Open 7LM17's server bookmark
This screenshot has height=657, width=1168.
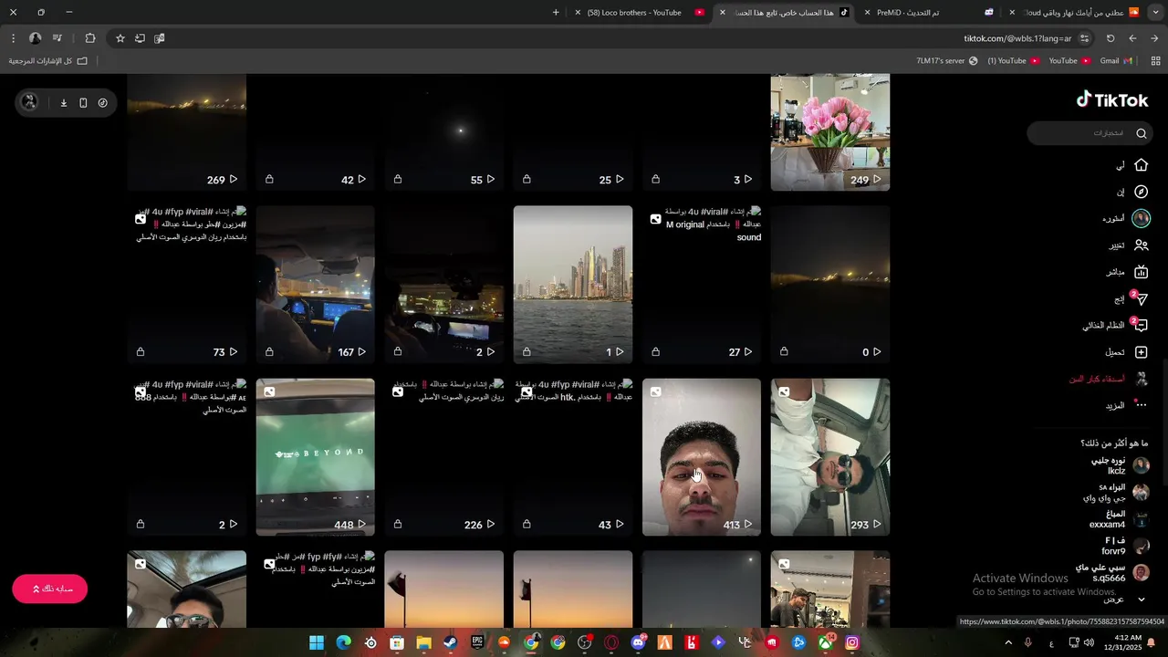(x=946, y=61)
